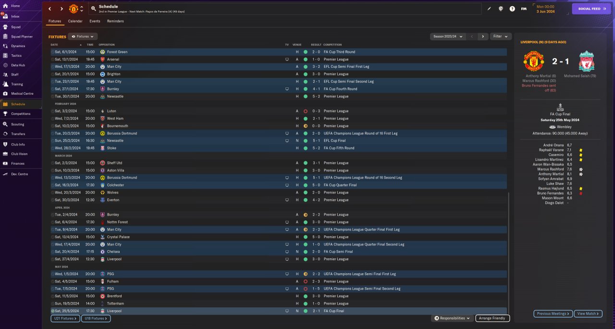Click the U21 Fixtures button

click(65, 318)
